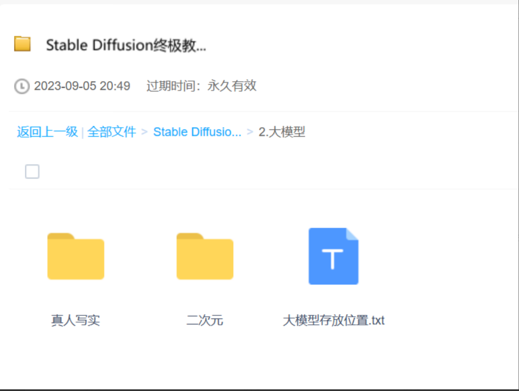Open the 大模型存放位置.txt file icon

334,256
